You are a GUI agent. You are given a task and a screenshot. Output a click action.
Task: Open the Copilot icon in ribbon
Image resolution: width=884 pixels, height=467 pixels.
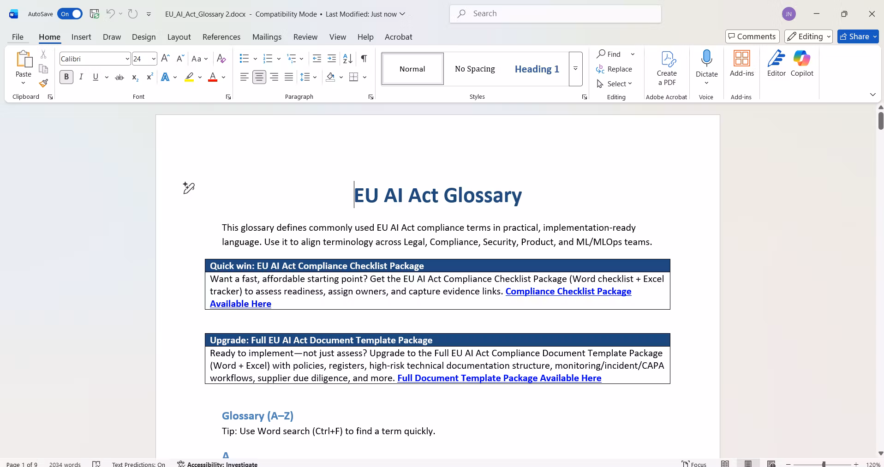(x=802, y=64)
